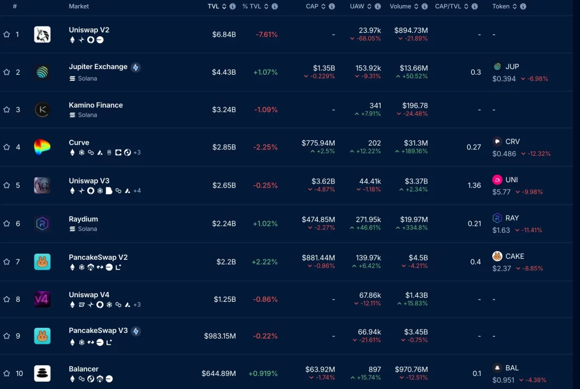
Task: Click the Ethereum chain icon under Uniswap V2
Action: pyautogui.click(x=72, y=40)
